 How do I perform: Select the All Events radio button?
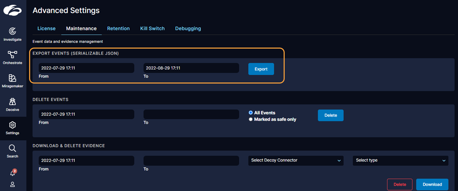click(x=251, y=113)
